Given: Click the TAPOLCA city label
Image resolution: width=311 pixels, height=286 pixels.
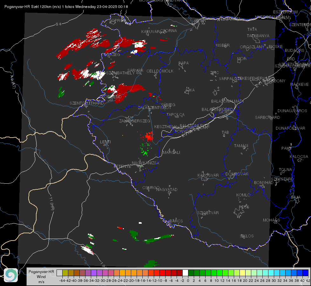Looking at the screenshot, I should (x=176, y=115).
